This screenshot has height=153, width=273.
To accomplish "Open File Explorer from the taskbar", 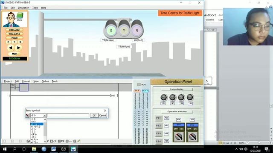I will coord(34,149).
